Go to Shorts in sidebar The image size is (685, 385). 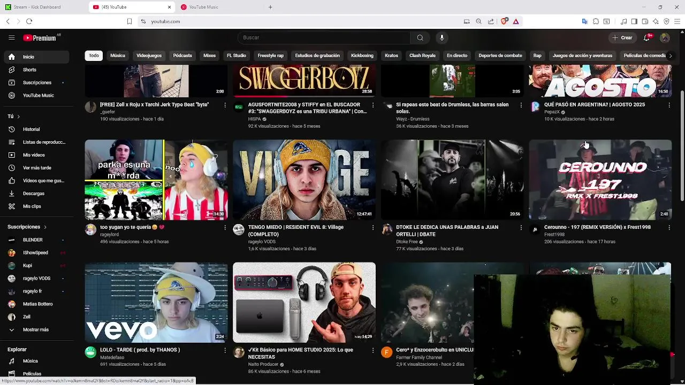[36, 70]
